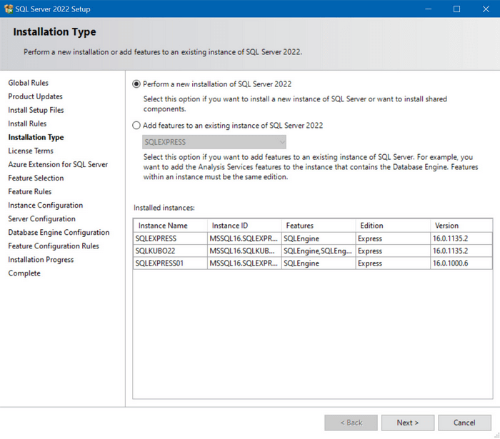Click the Instance ID column header
500x439 pixels.
point(244,226)
